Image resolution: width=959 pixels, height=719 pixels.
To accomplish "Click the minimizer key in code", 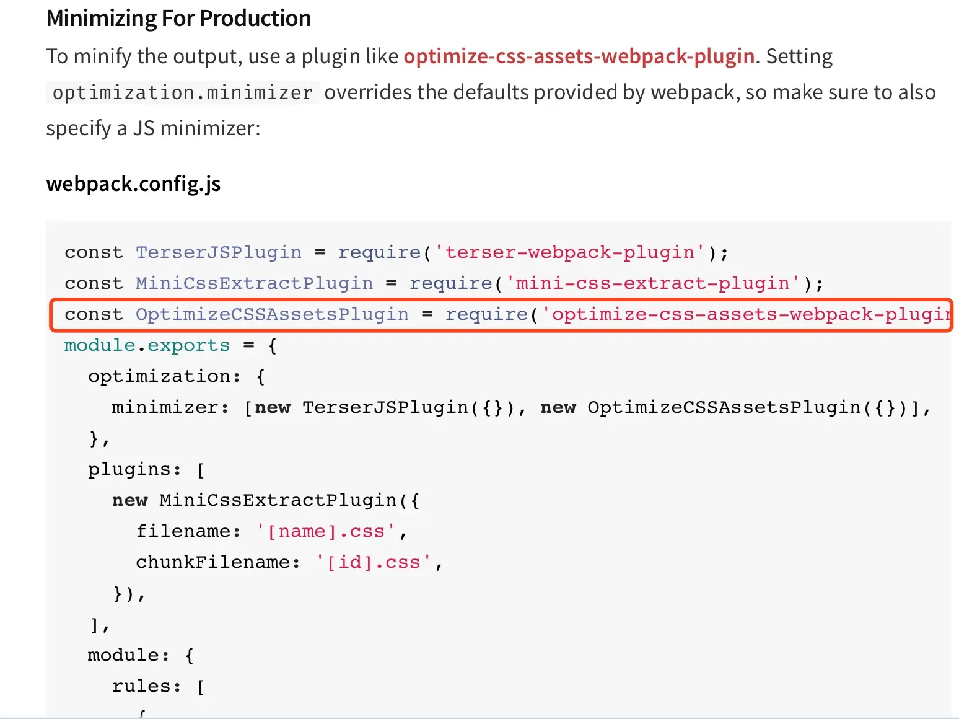I will coord(164,407).
